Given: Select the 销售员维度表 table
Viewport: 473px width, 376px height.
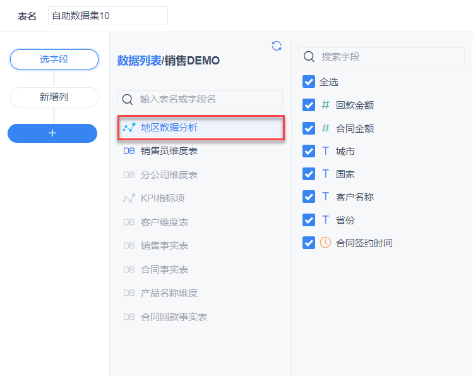Looking at the screenshot, I should [x=169, y=151].
